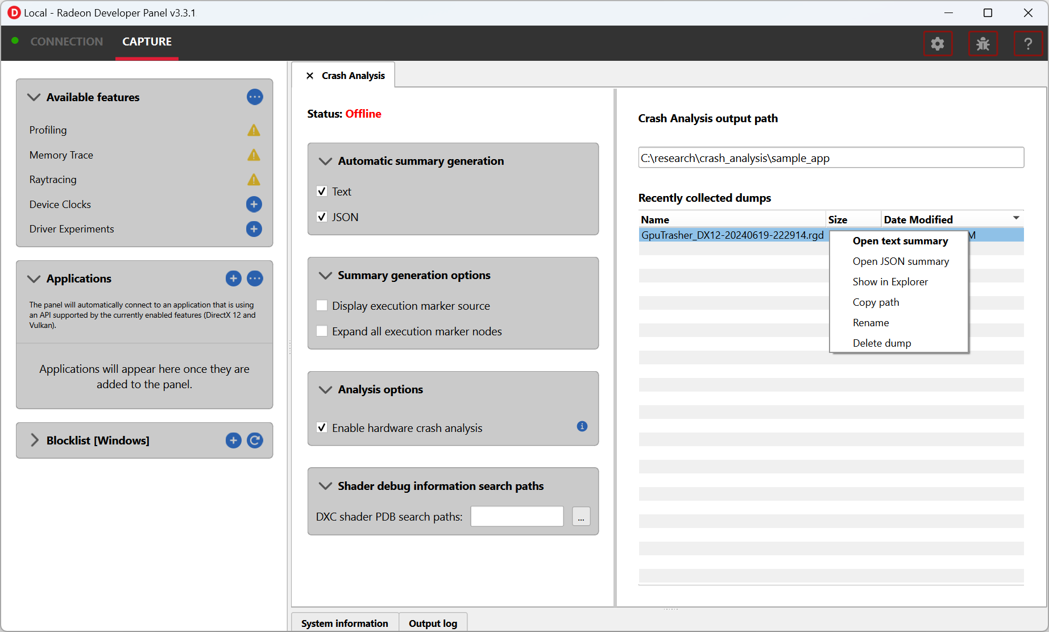Collapse the Summary generation options section
Viewport: 1049px width, 632px height.
tap(325, 276)
